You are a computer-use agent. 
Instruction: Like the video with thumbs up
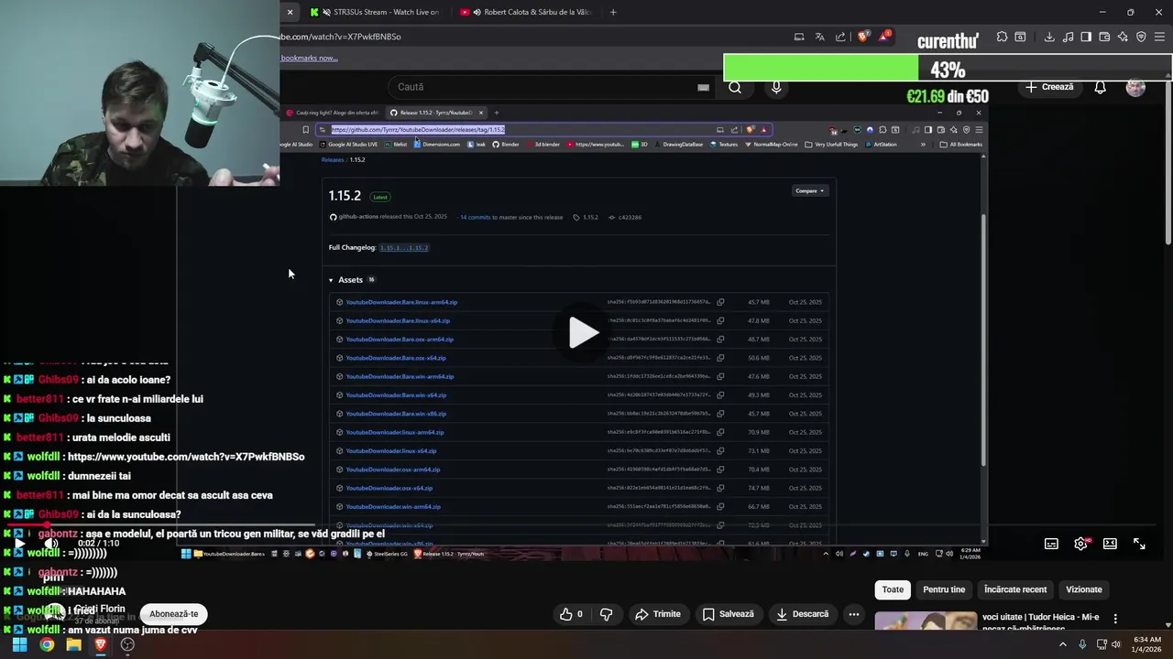571,614
